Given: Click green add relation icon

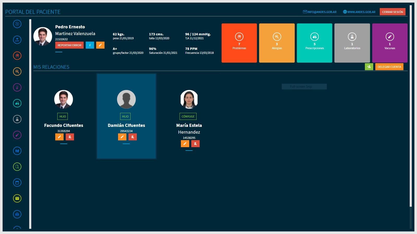Looking at the screenshot, I should (369, 67).
